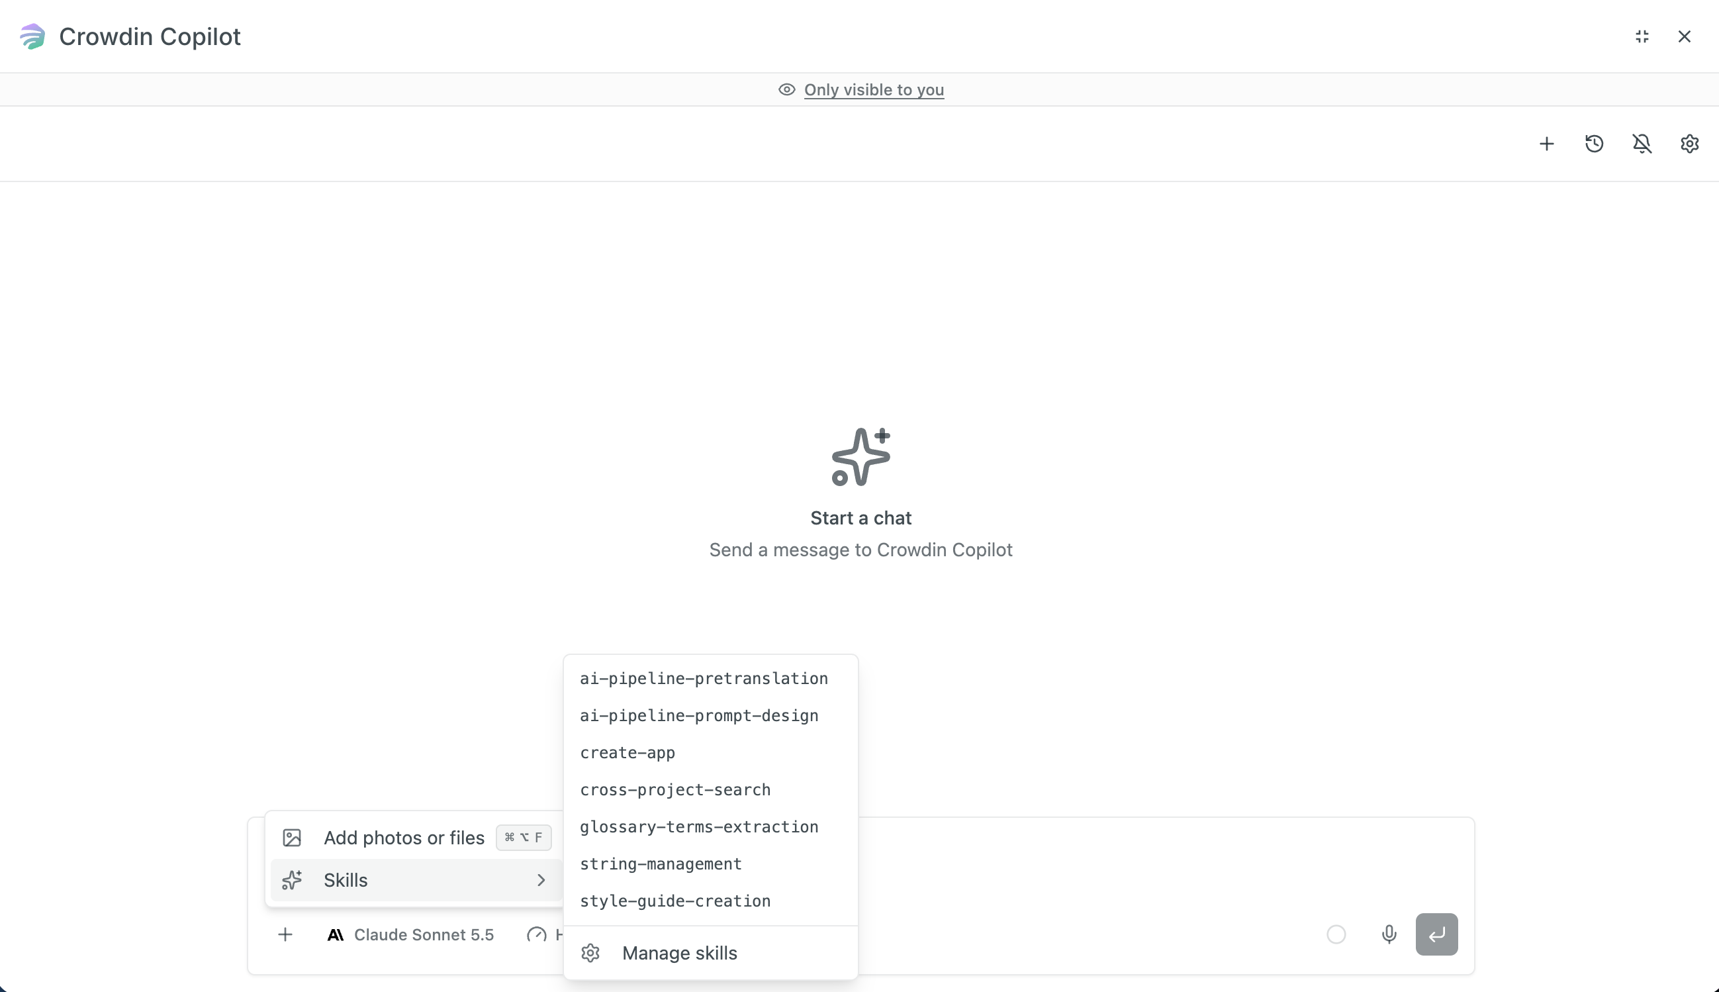This screenshot has width=1719, height=992.
Task: Click the Anthropic logo next to model name
Action: click(x=335, y=935)
